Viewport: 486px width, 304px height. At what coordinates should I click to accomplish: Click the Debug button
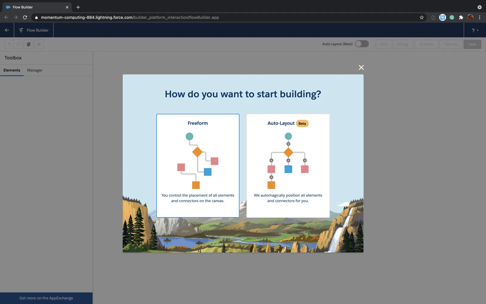(402, 44)
